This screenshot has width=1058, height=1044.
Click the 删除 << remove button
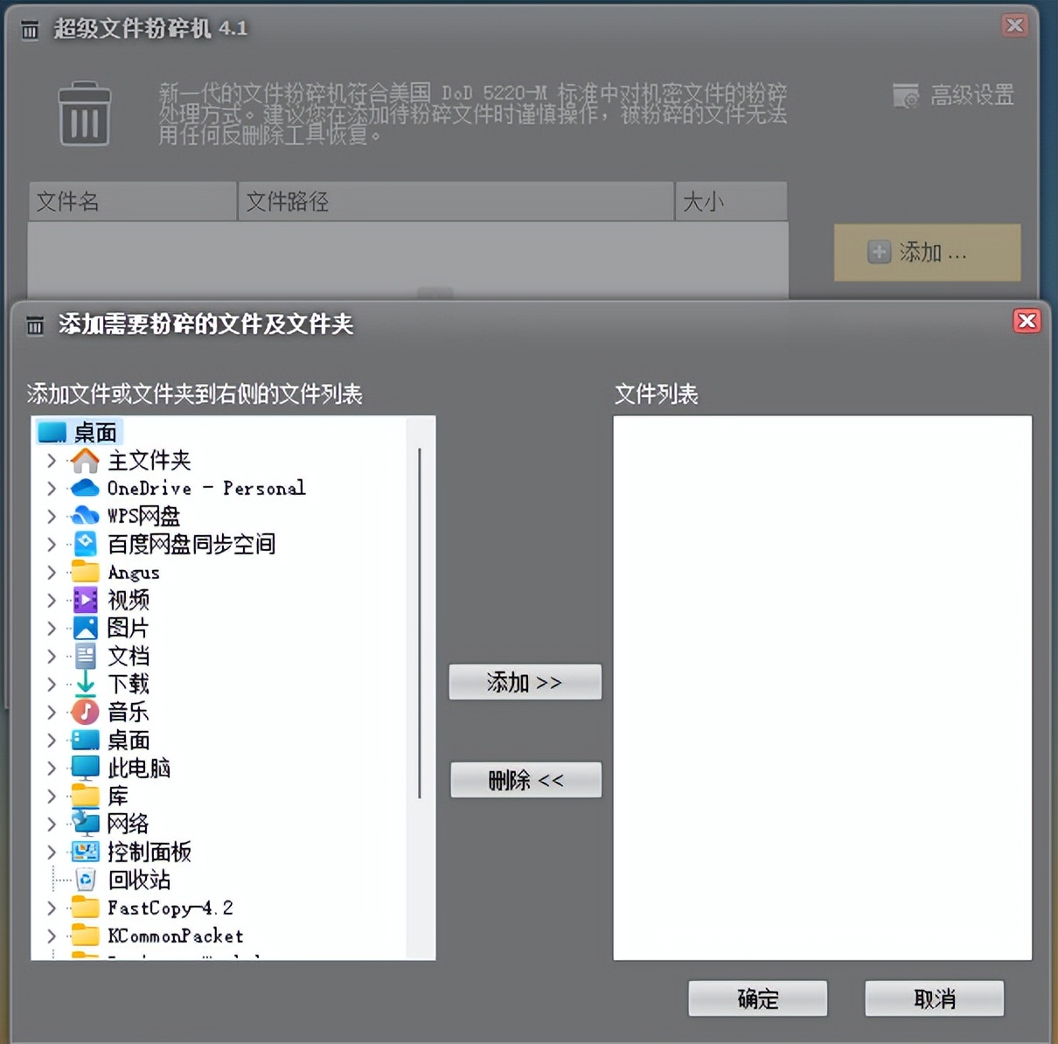coord(525,780)
